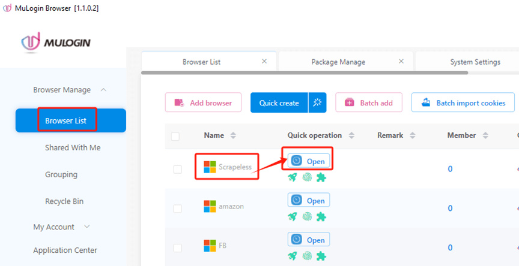Tick the select-all checkbox in table header

pos(175,137)
